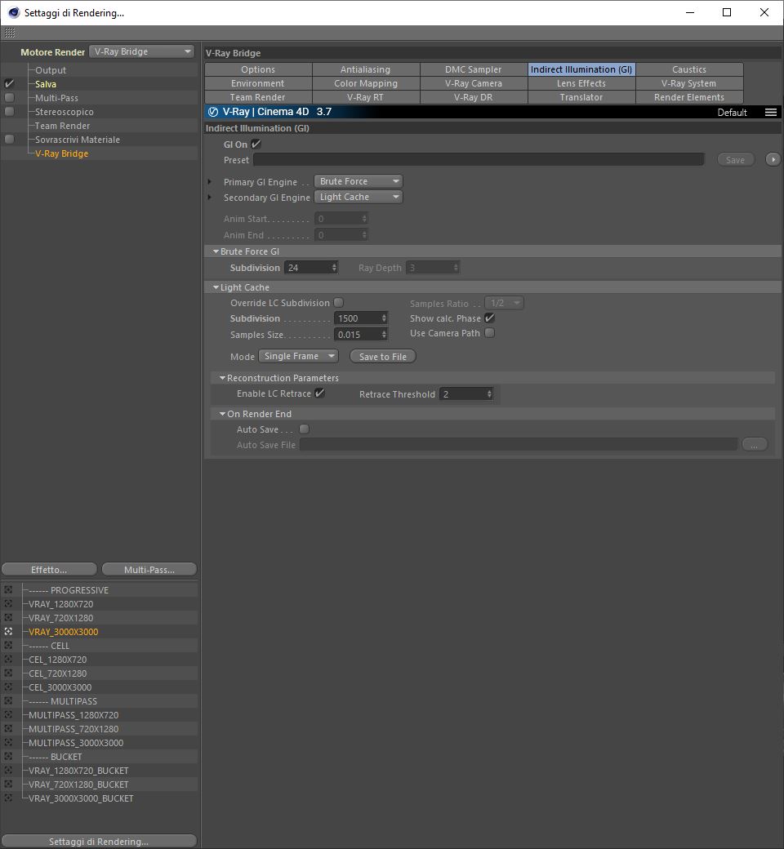
Task: Open the Primary GI Engine dropdown
Action: tap(359, 181)
